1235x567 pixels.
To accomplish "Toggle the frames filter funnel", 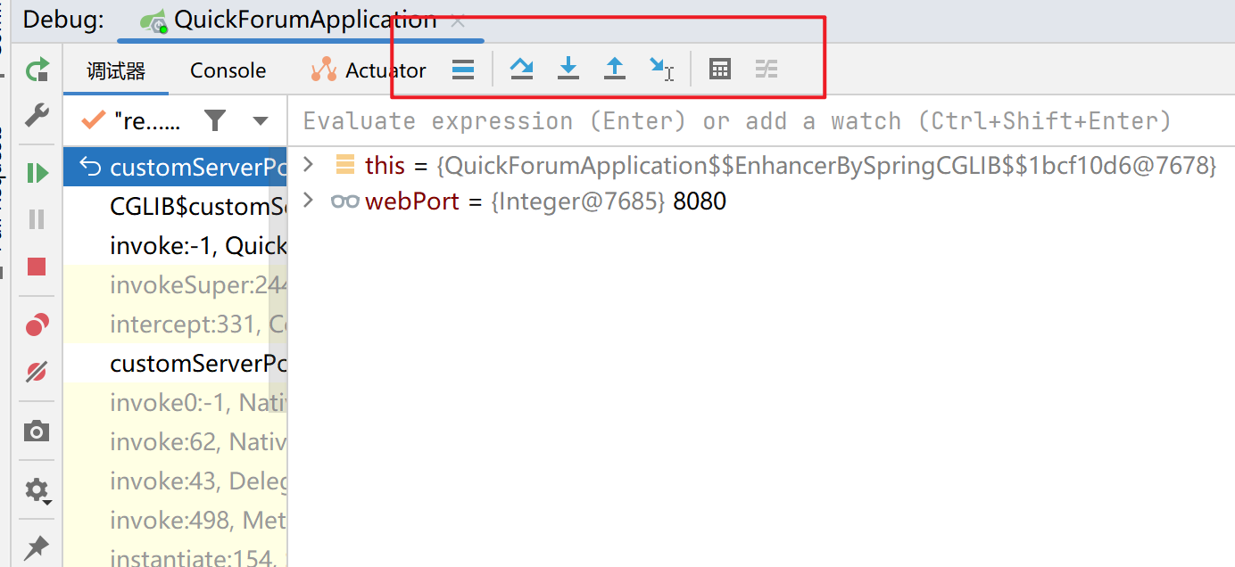I will point(215,119).
